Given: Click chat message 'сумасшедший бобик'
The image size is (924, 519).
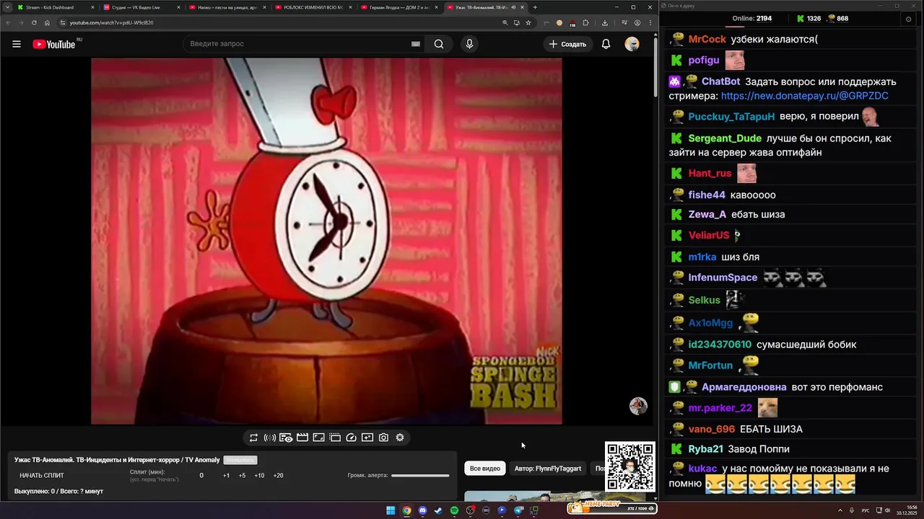Looking at the screenshot, I should tap(806, 345).
